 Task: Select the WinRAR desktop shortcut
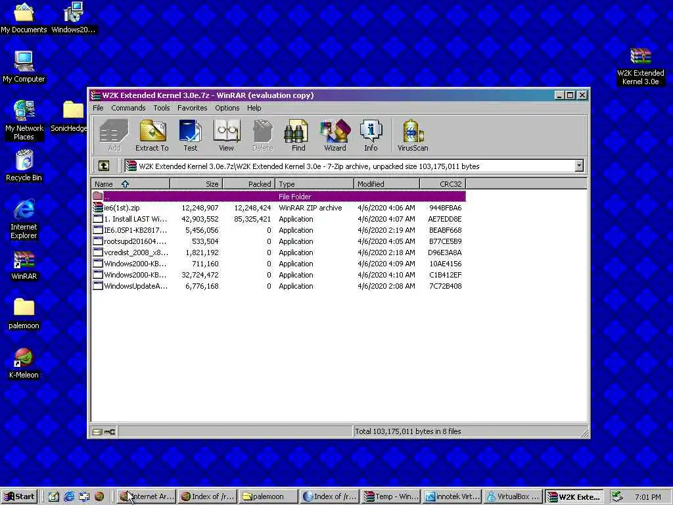tap(24, 265)
